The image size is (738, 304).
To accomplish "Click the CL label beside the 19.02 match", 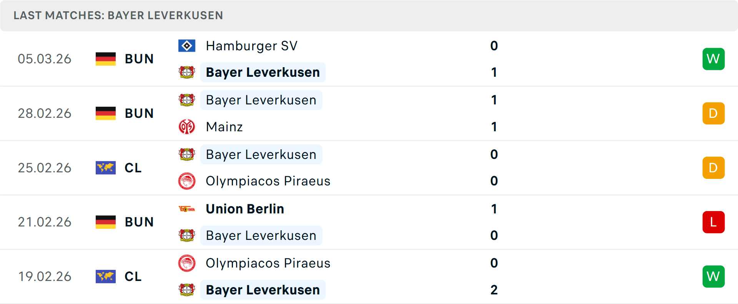I will 133,276.
